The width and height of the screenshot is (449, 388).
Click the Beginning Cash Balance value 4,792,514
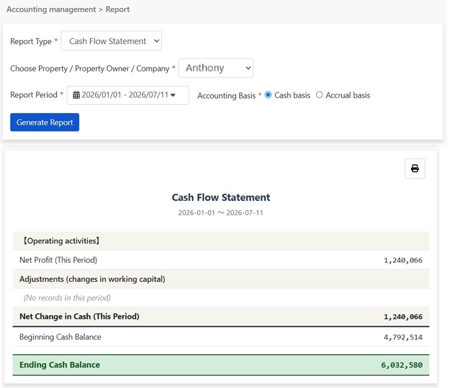click(403, 337)
